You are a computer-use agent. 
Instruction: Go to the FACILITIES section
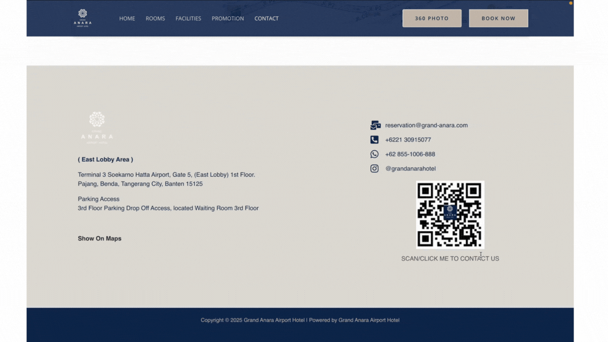(188, 18)
